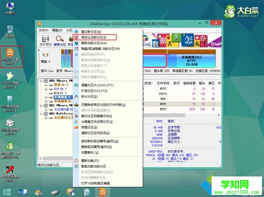Select 删除驱动器号(盘符)(R)
The width and height of the screenshot is (264, 197).
click(108, 147)
